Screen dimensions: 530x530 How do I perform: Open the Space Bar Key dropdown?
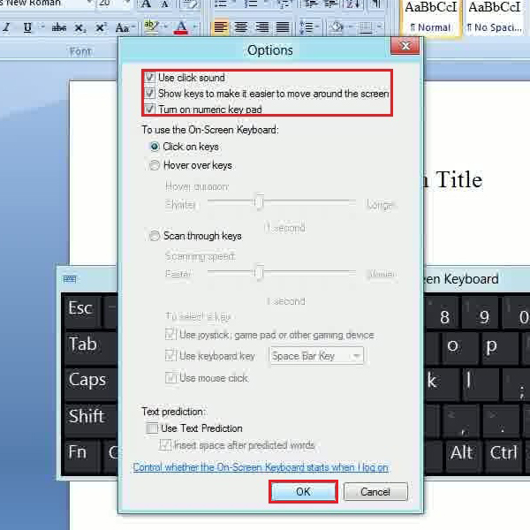[316, 356]
